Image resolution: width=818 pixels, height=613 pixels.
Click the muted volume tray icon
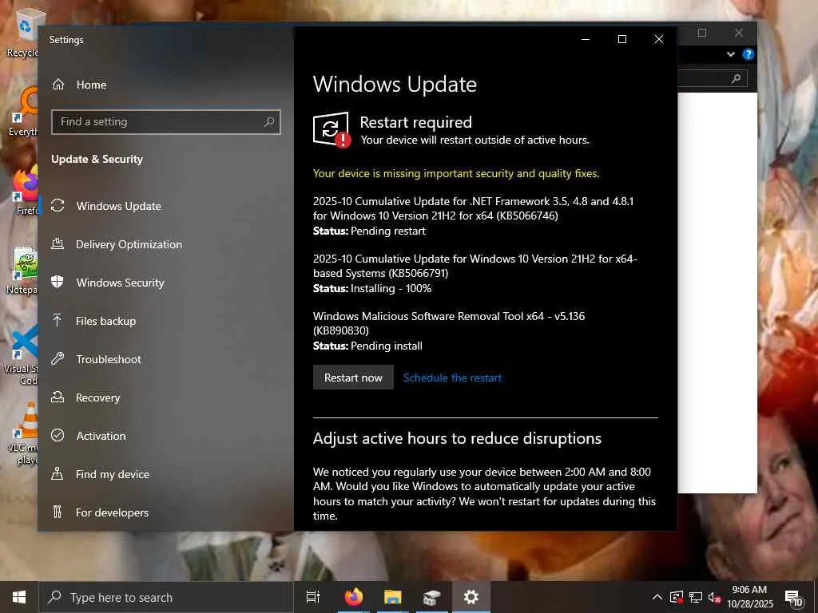click(714, 597)
